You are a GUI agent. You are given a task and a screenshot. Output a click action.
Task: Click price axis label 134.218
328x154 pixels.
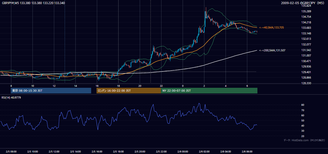(x=306, y=22)
